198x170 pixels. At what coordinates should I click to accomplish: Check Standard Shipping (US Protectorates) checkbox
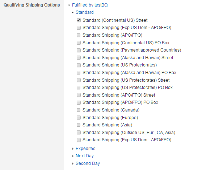[x=79, y=65]
